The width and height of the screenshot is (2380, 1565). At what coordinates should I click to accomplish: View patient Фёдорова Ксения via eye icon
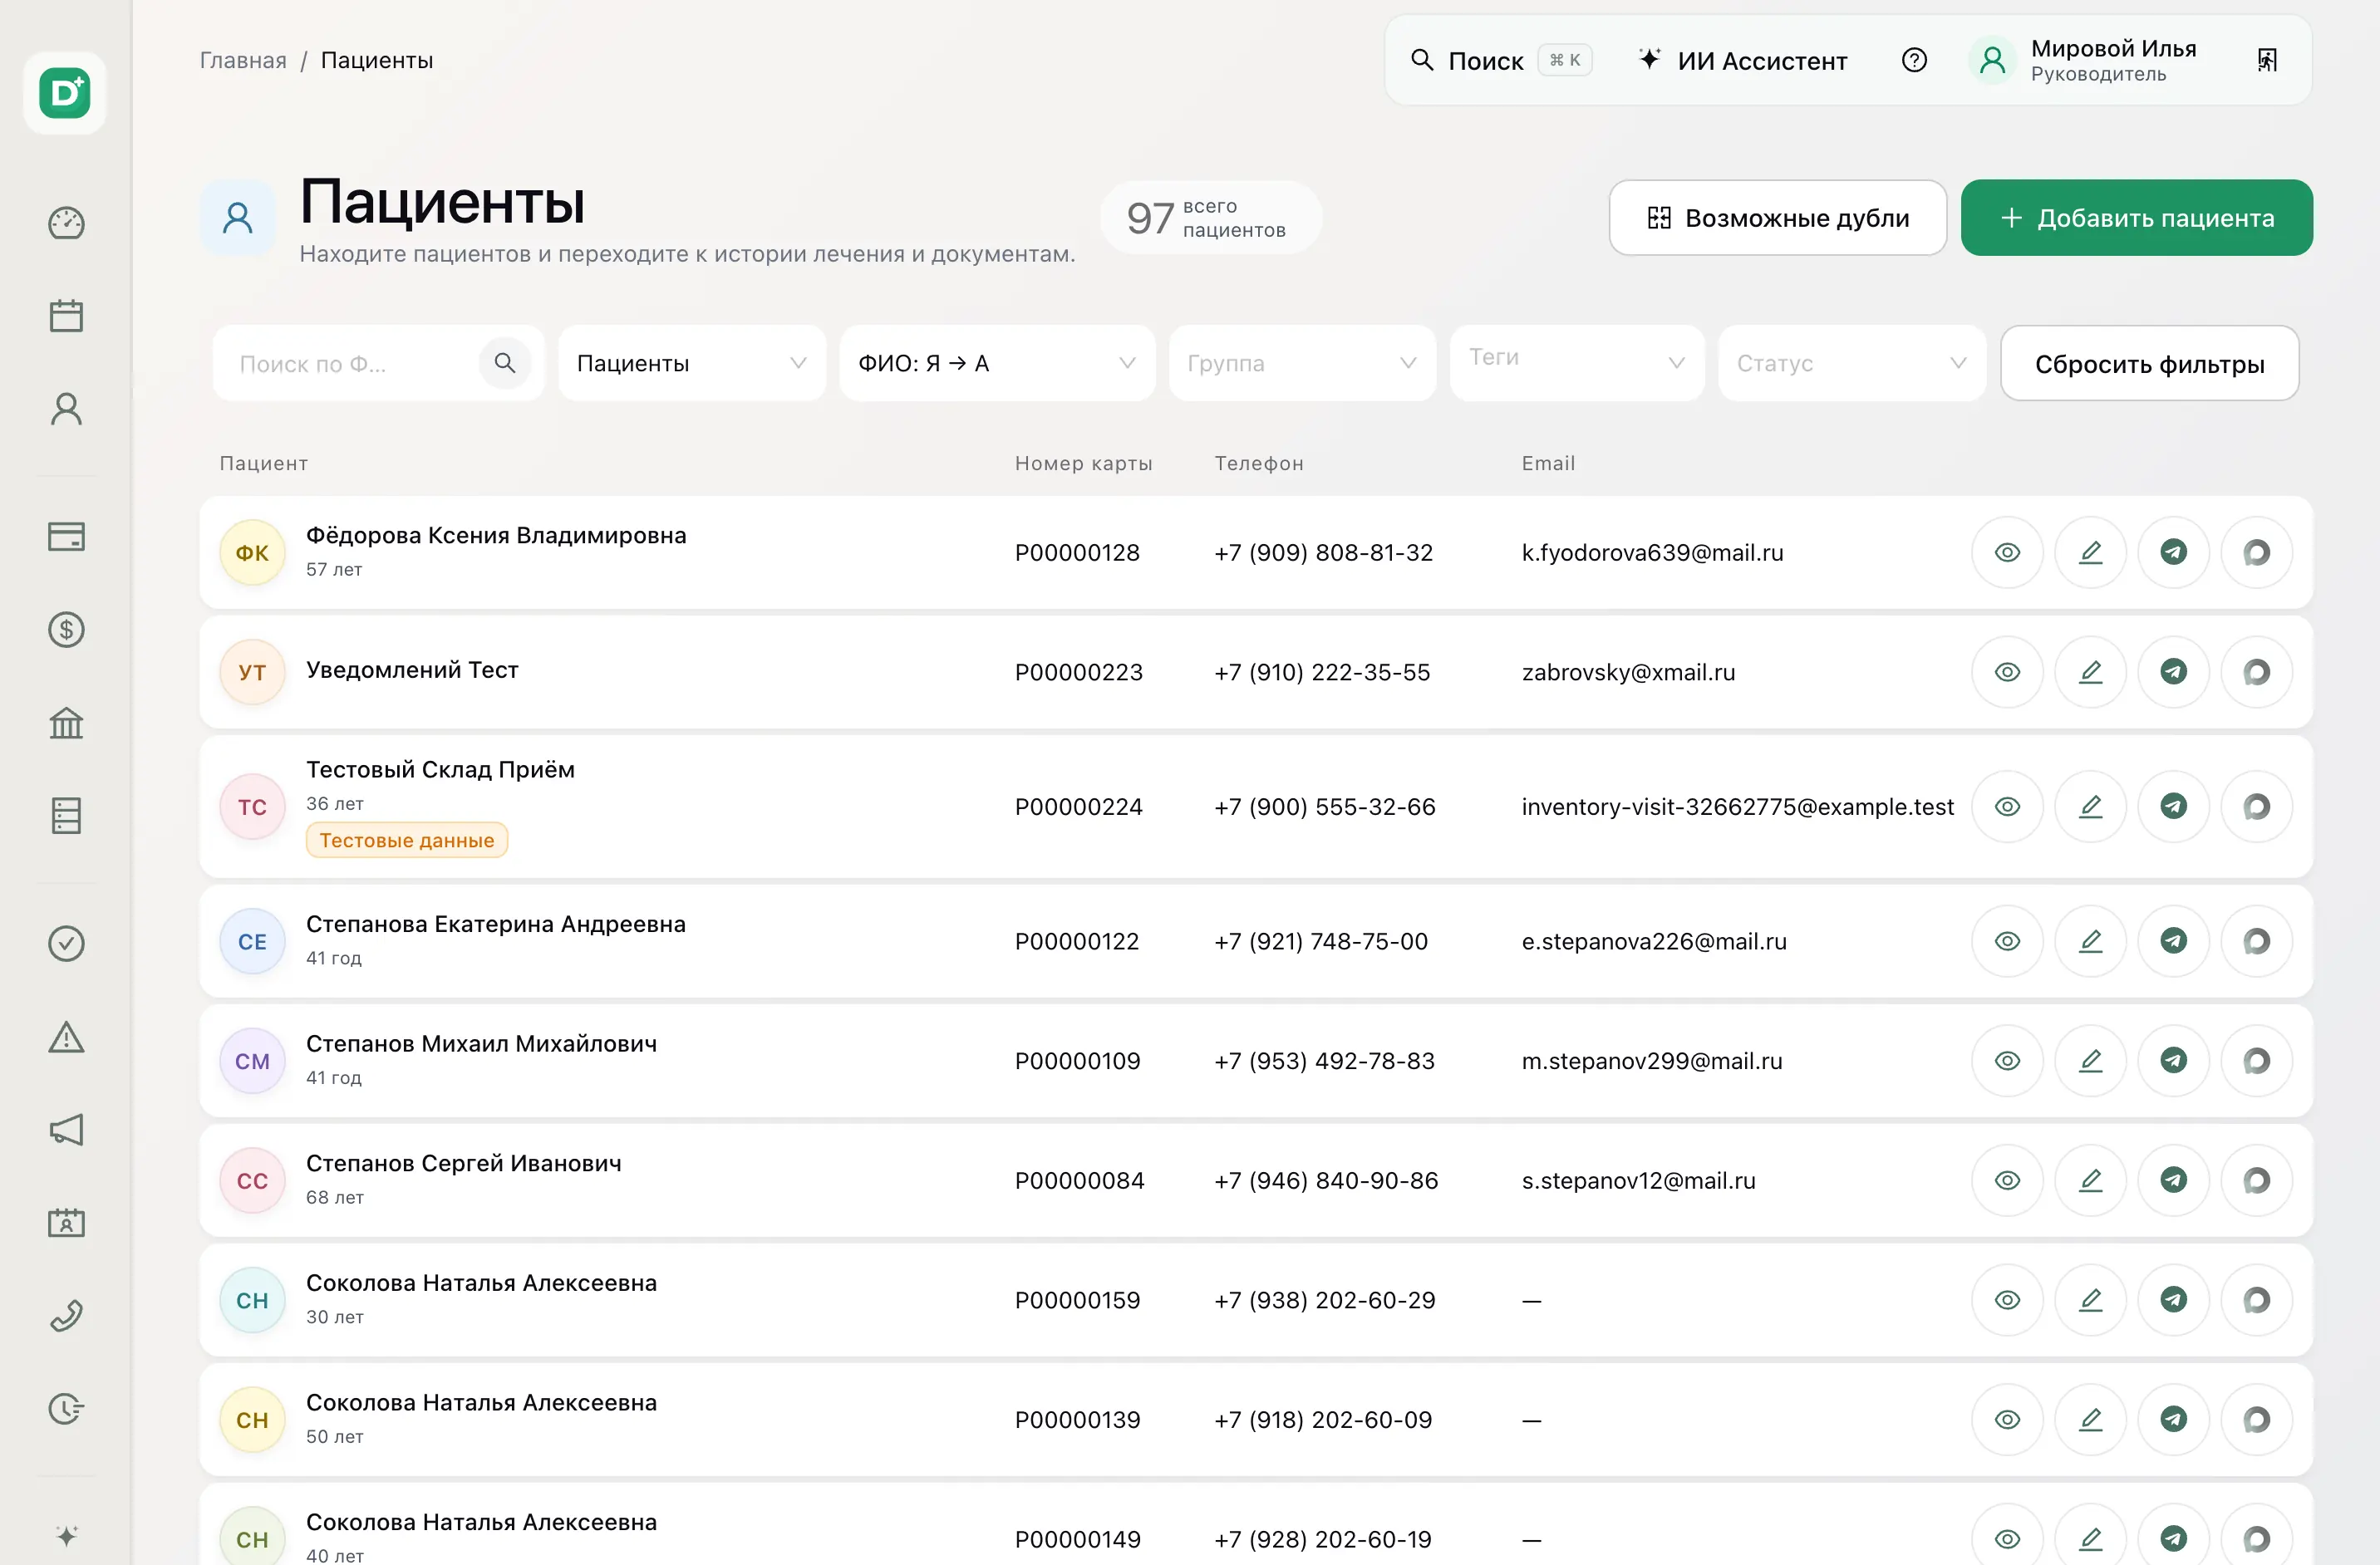coord(2007,552)
